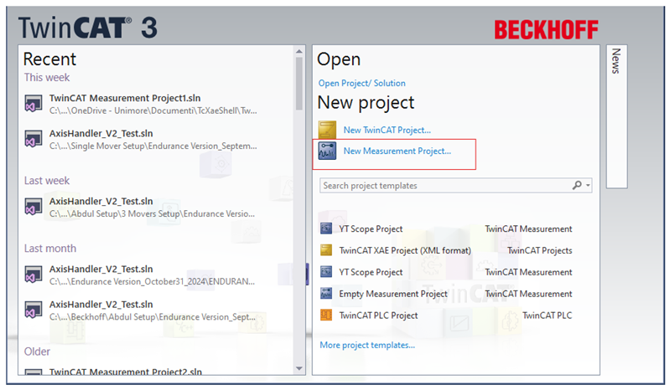Viewport: 670px width, 390px height.
Task: Click the Recent list scrollbar thumb
Action: point(299,83)
